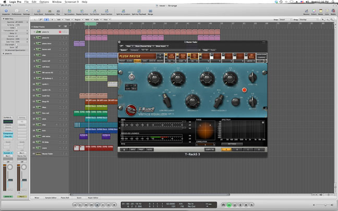Open the Track dropdown in Arrange toolbar
The height and width of the screenshot is (211, 338).
68,20
